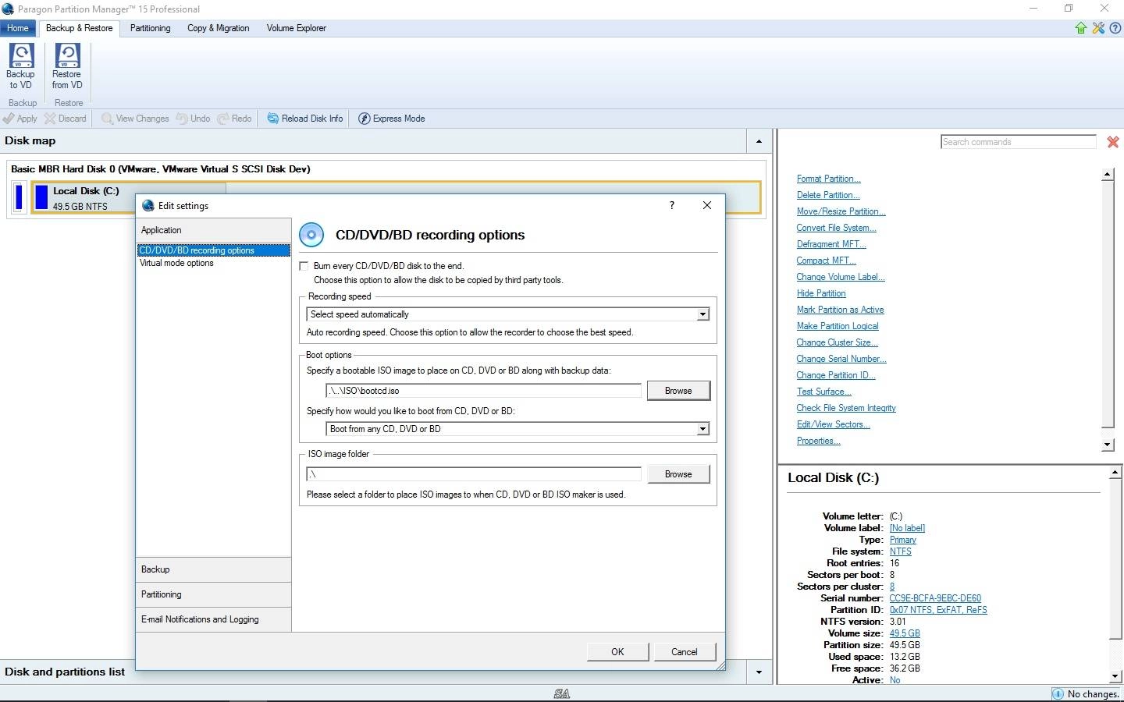Click the Delete Partition link
The image size is (1124, 702).
tap(827, 195)
